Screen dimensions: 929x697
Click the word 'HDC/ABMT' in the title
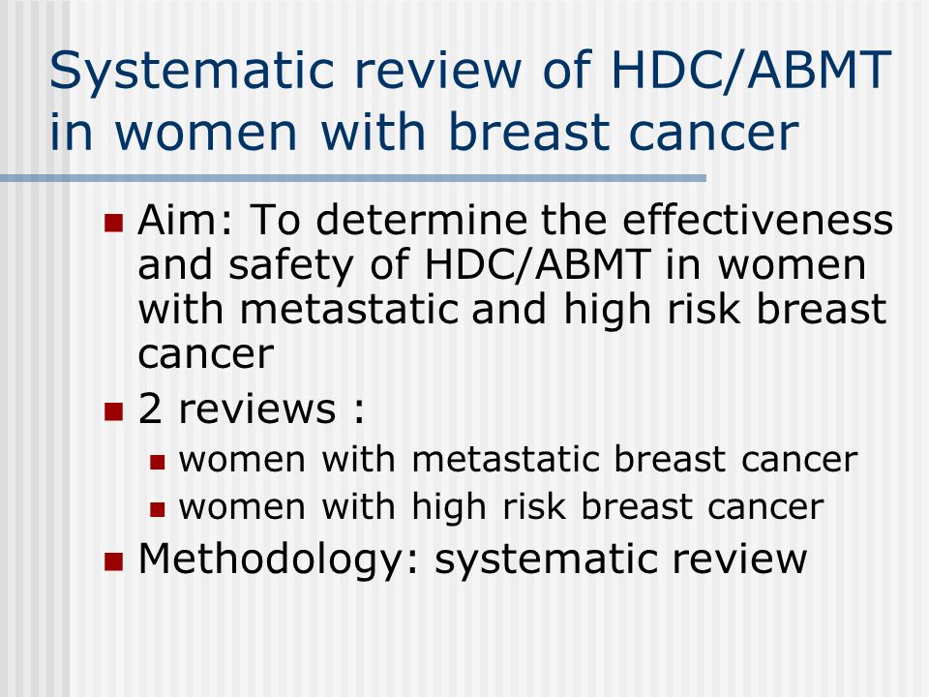tap(751, 71)
